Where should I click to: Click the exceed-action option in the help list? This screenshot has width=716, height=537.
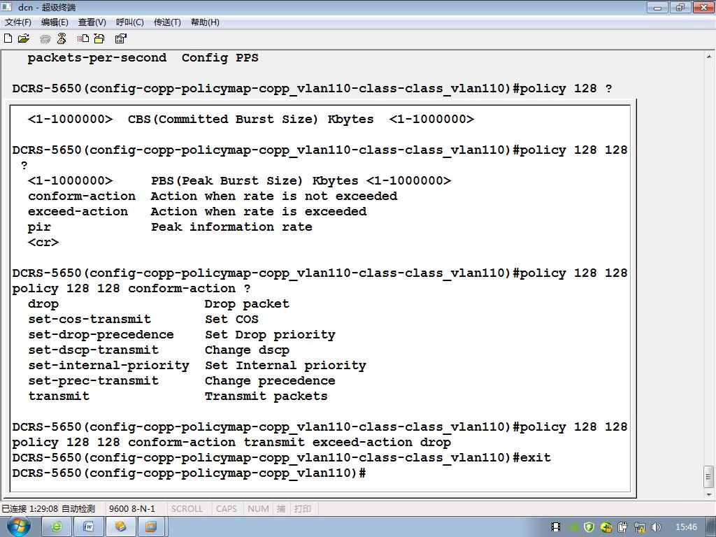[78, 211]
